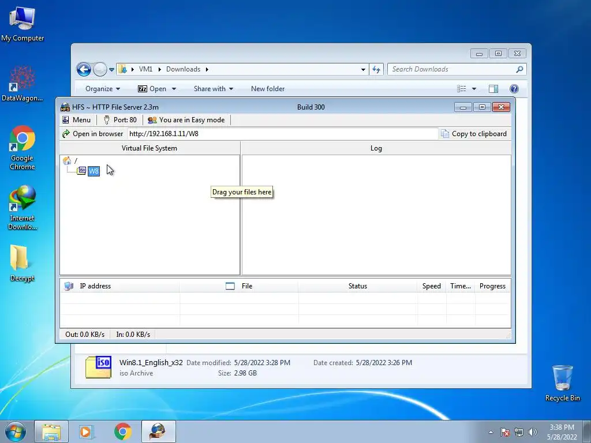Maximize the HFS window
591x443 pixels.
(482, 107)
